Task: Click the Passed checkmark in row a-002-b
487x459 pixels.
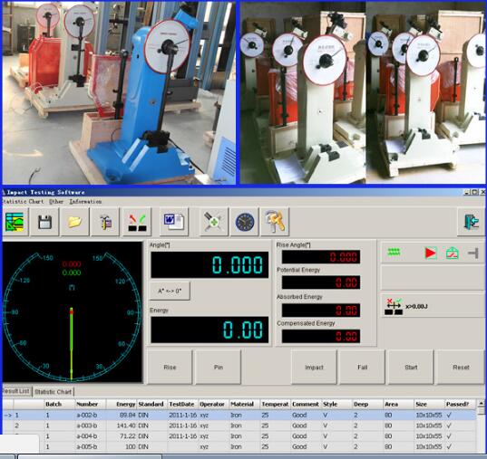Action: [x=449, y=415]
